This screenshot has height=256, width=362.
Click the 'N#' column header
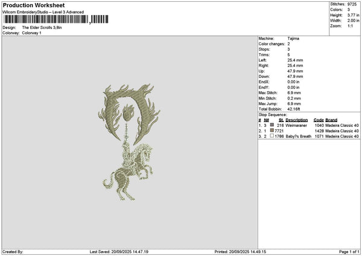tap(267, 120)
